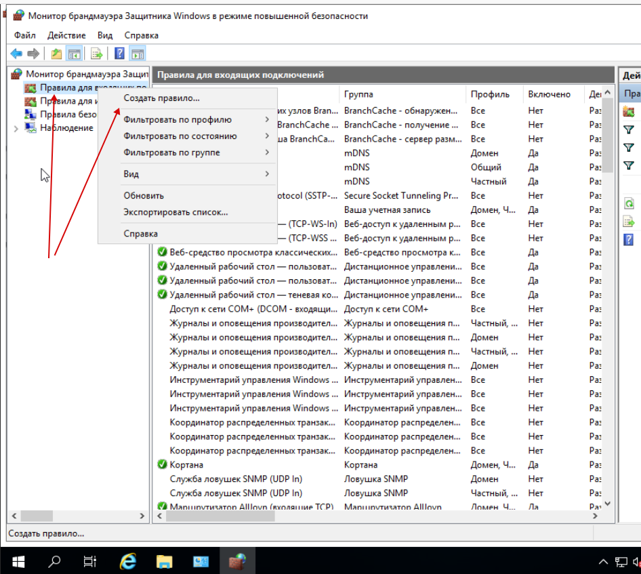
Task: Open taskbar search magnifier
Action: [x=54, y=562]
